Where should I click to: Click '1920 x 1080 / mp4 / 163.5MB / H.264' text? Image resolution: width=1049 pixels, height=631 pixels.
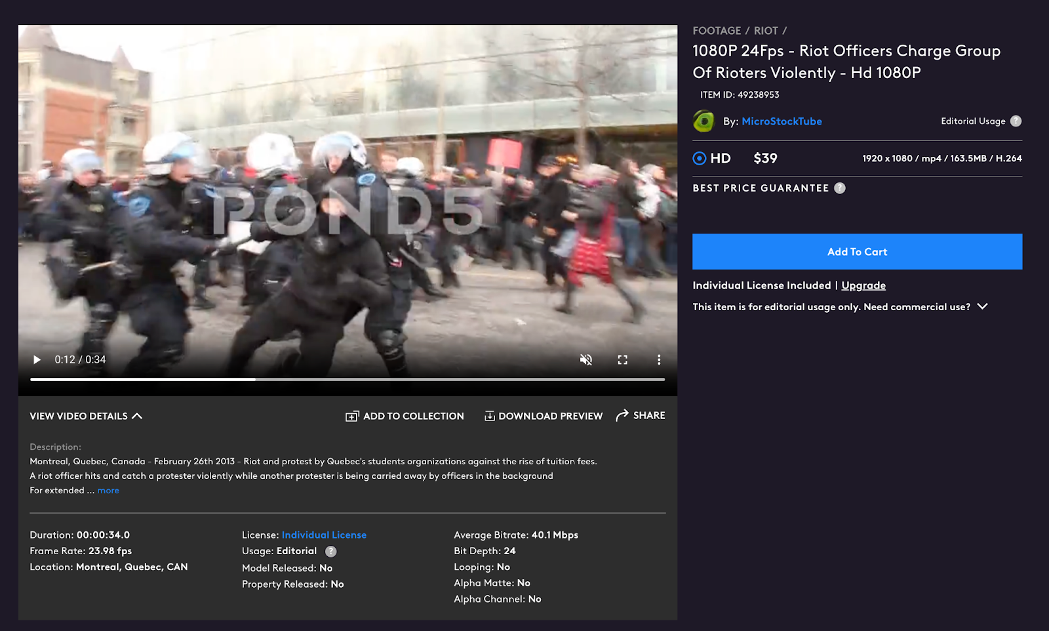(x=942, y=158)
